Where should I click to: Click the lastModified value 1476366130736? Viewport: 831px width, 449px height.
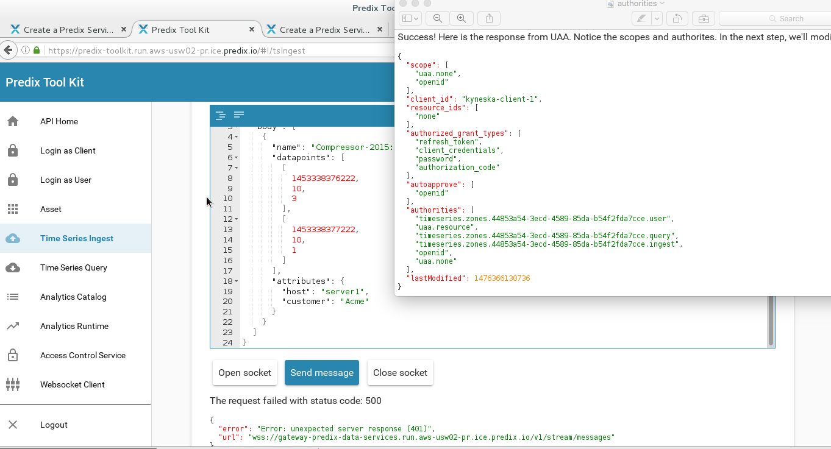(502, 278)
